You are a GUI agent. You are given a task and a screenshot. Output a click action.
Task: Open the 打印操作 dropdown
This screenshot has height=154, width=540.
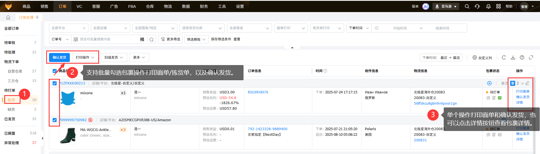point(85,58)
